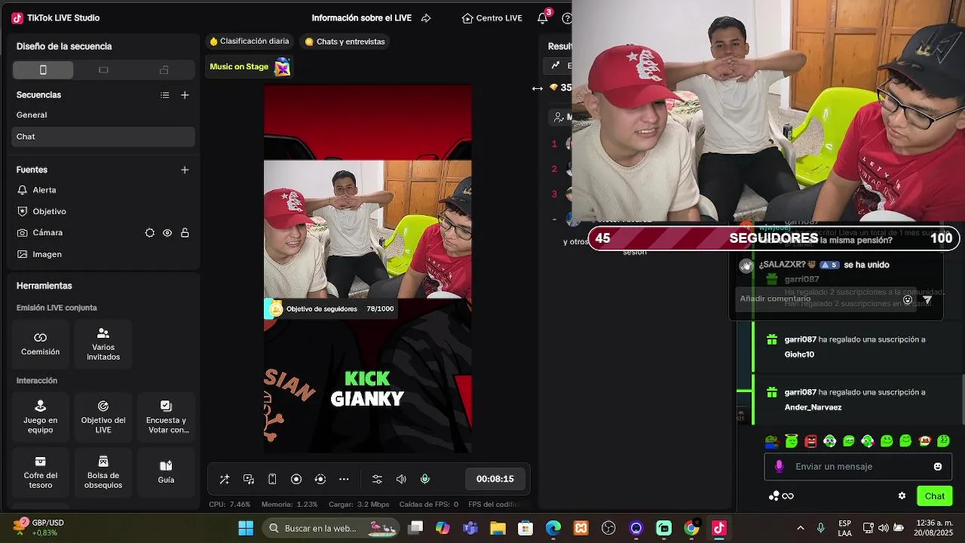The width and height of the screenshot is (965, 543).
Task: Open the audio mixer sliders icon
Action: click(x=377, y=479)
